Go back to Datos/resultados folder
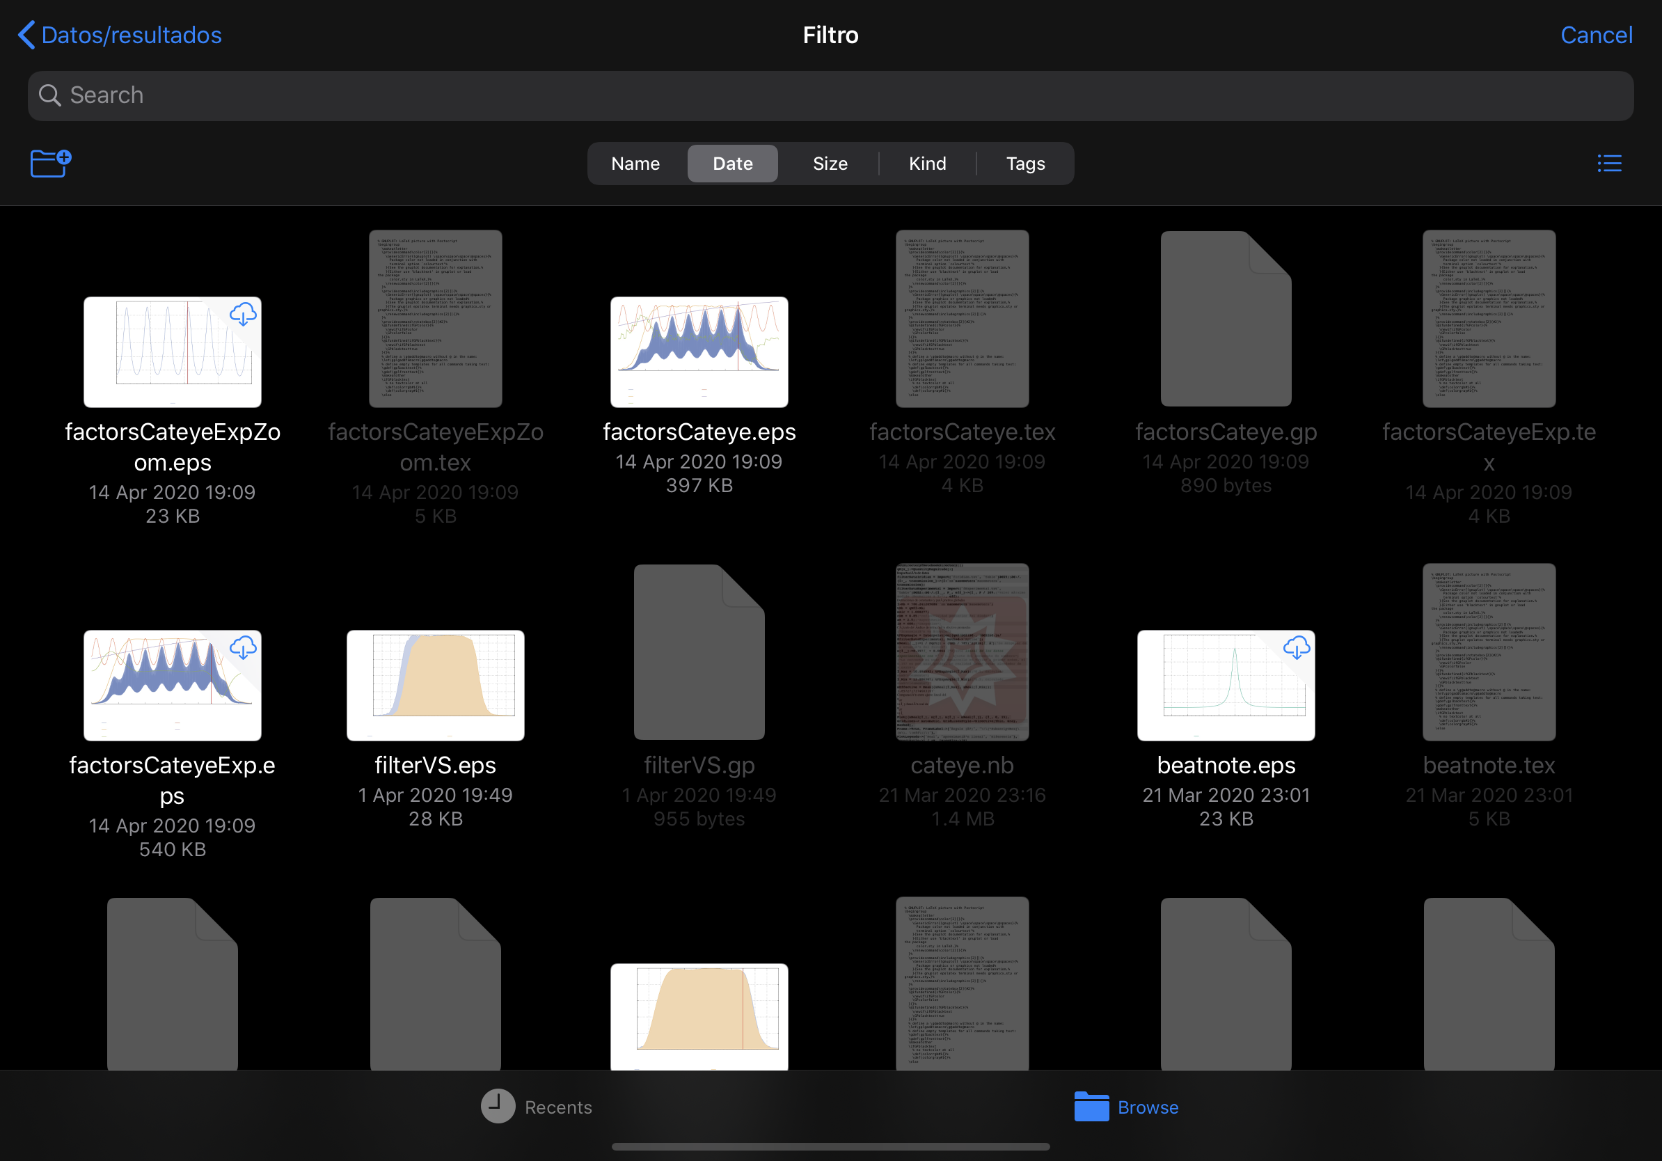This screenshot has width=1662, height=1161. point(120,35)
